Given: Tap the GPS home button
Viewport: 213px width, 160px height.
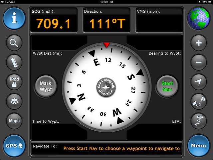Looking at the screenshot, I should click(x=14, y=146).
